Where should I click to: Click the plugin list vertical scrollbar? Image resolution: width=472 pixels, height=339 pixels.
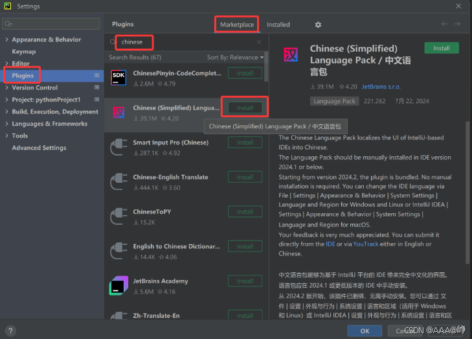pos(266,67)
